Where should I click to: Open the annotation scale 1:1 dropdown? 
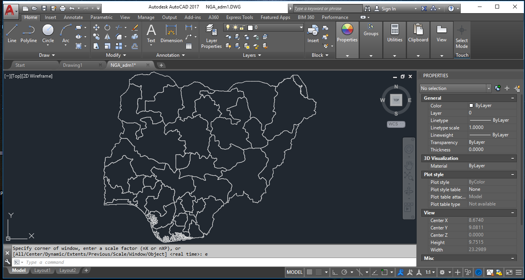pyautogui.click(x=430, y=272)
